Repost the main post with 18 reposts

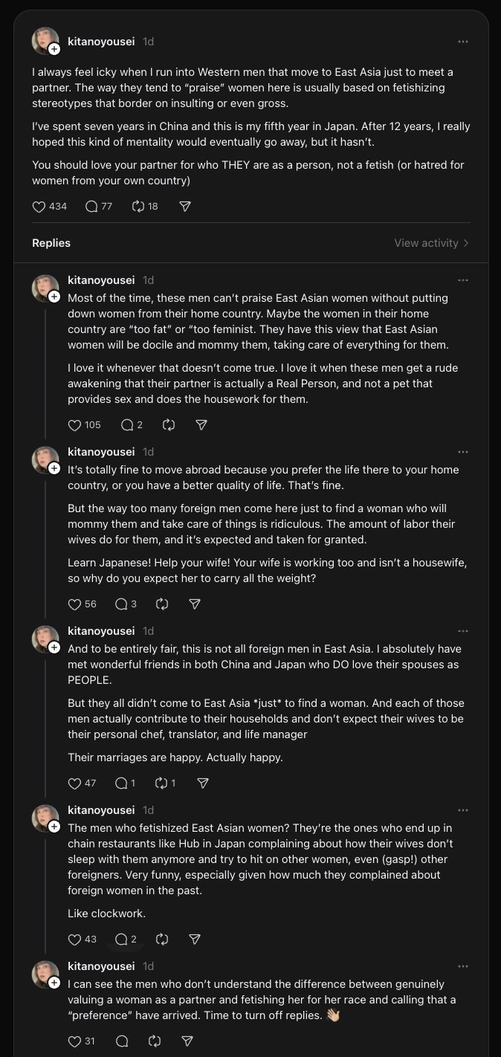[x=138, y=207]
